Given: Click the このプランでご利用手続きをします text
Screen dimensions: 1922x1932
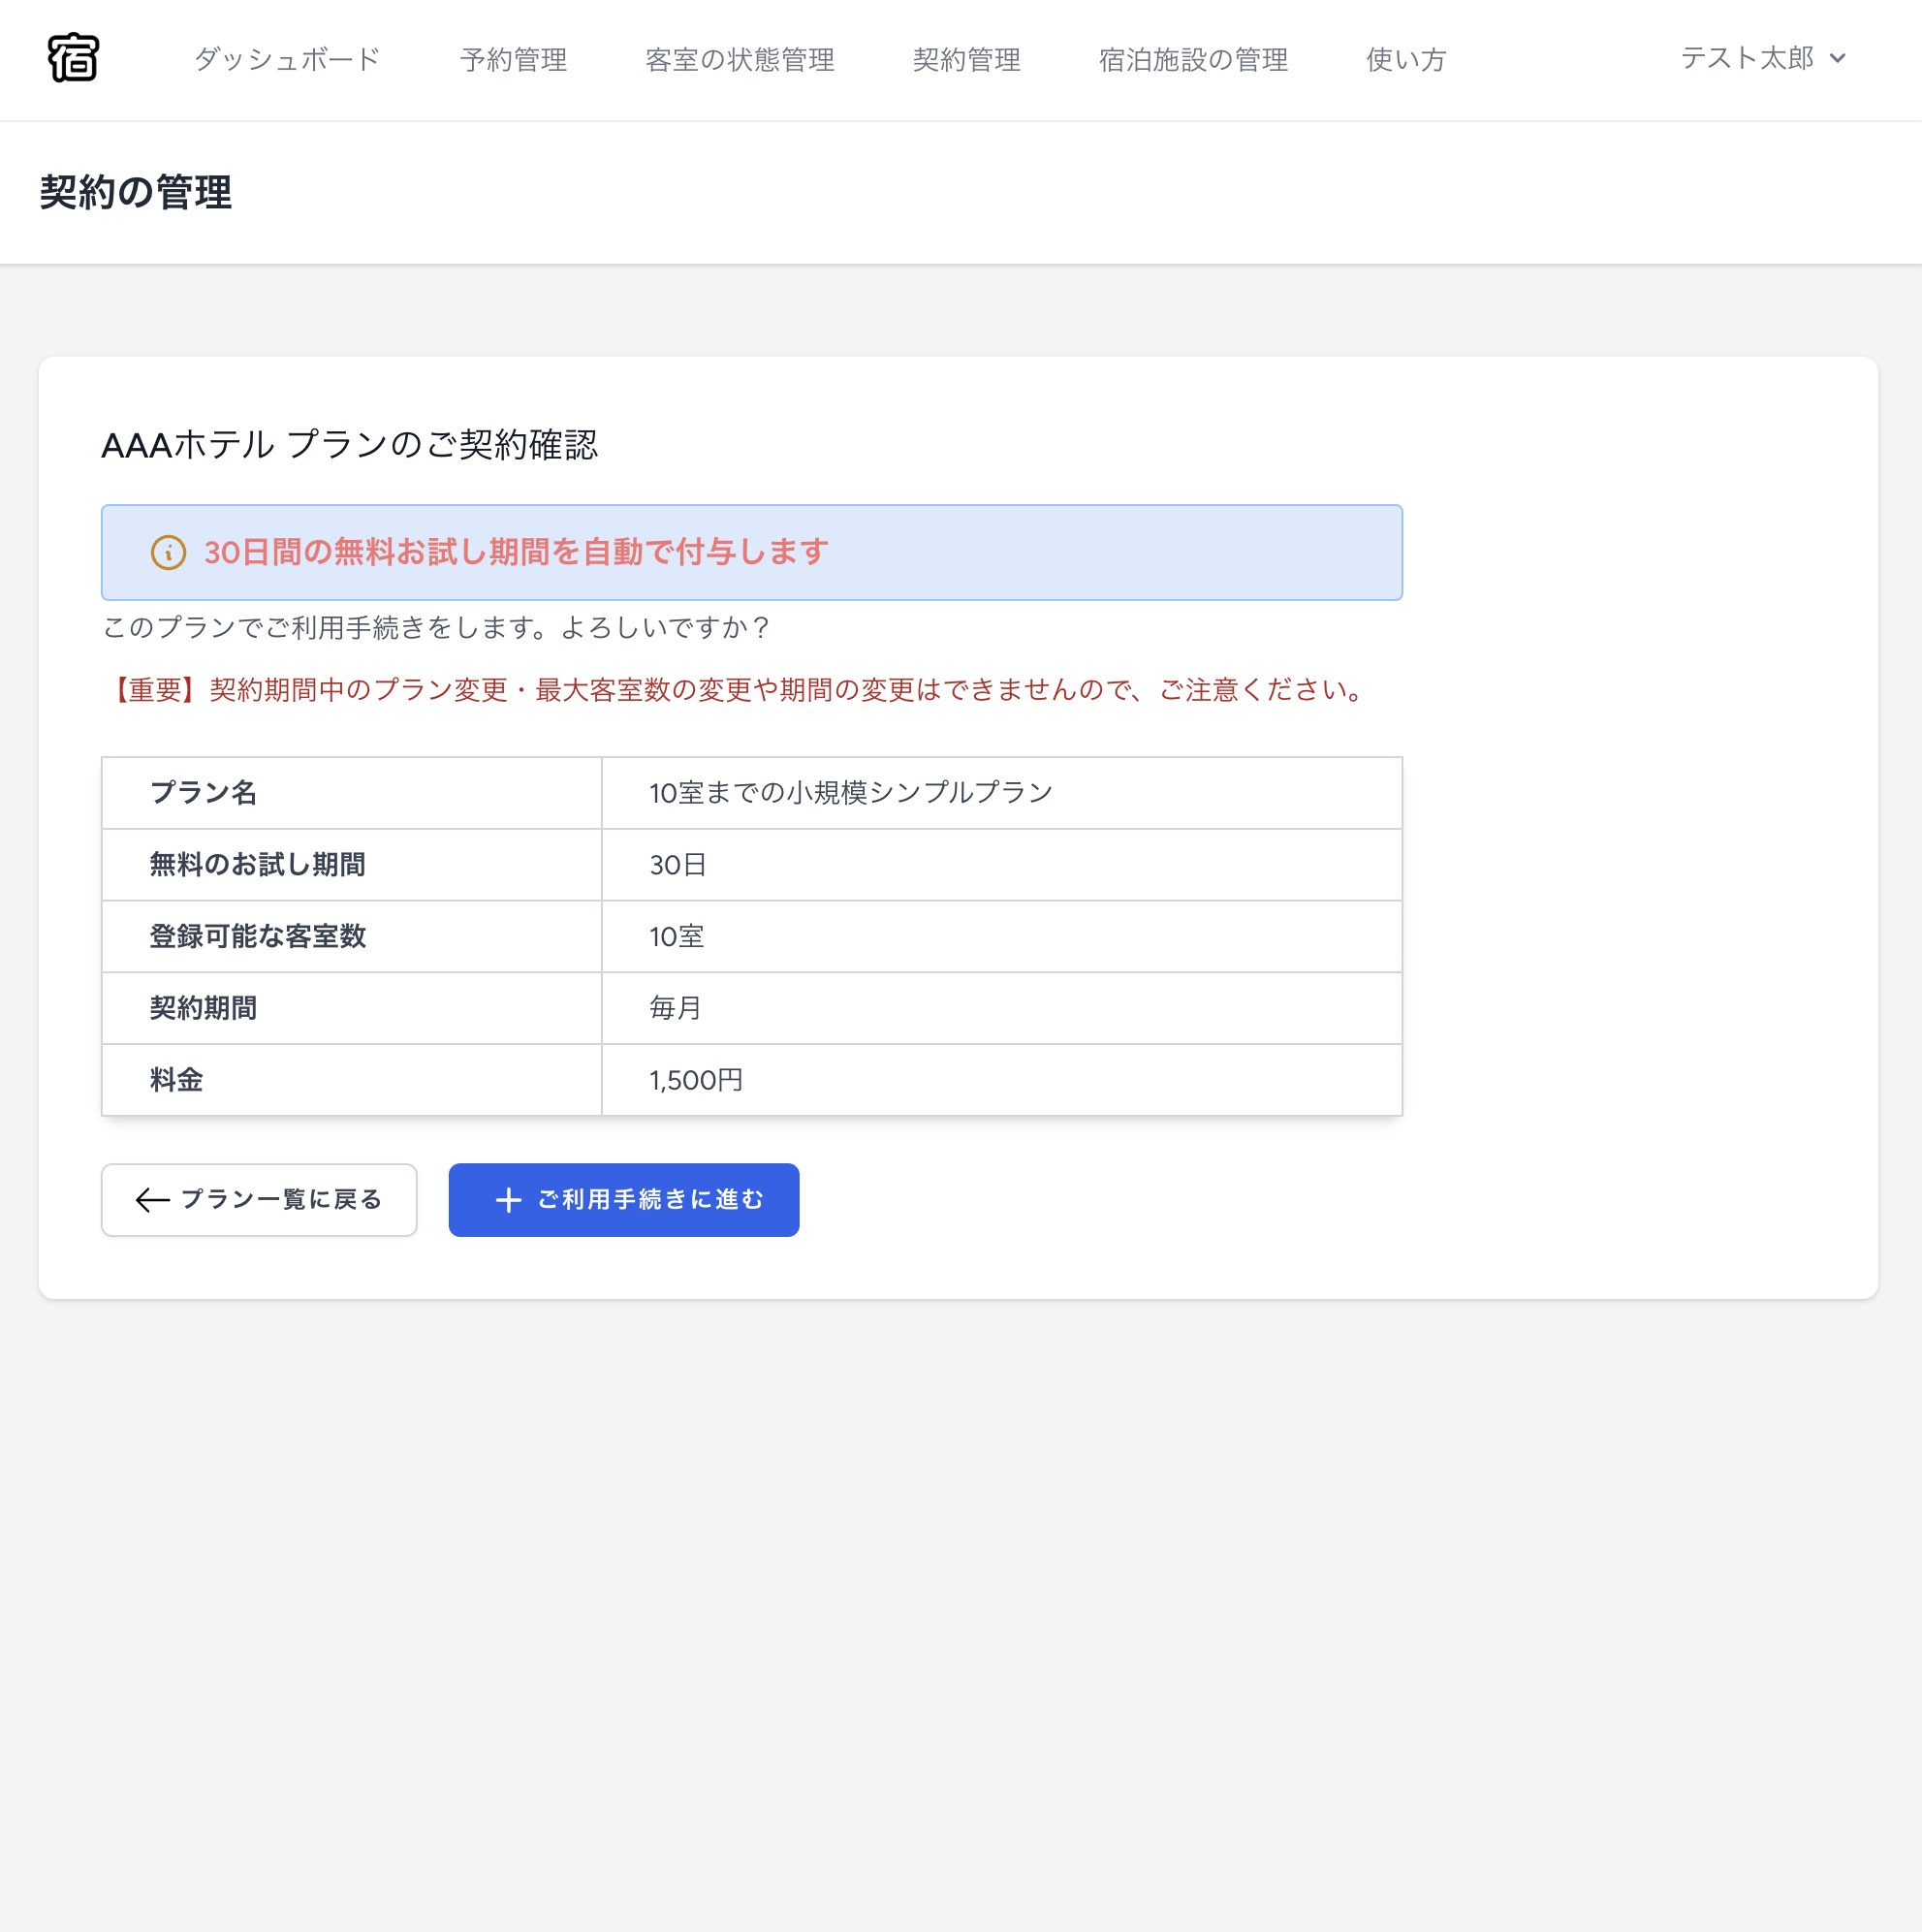Looking at the screenshot, I should pos(436,628).
